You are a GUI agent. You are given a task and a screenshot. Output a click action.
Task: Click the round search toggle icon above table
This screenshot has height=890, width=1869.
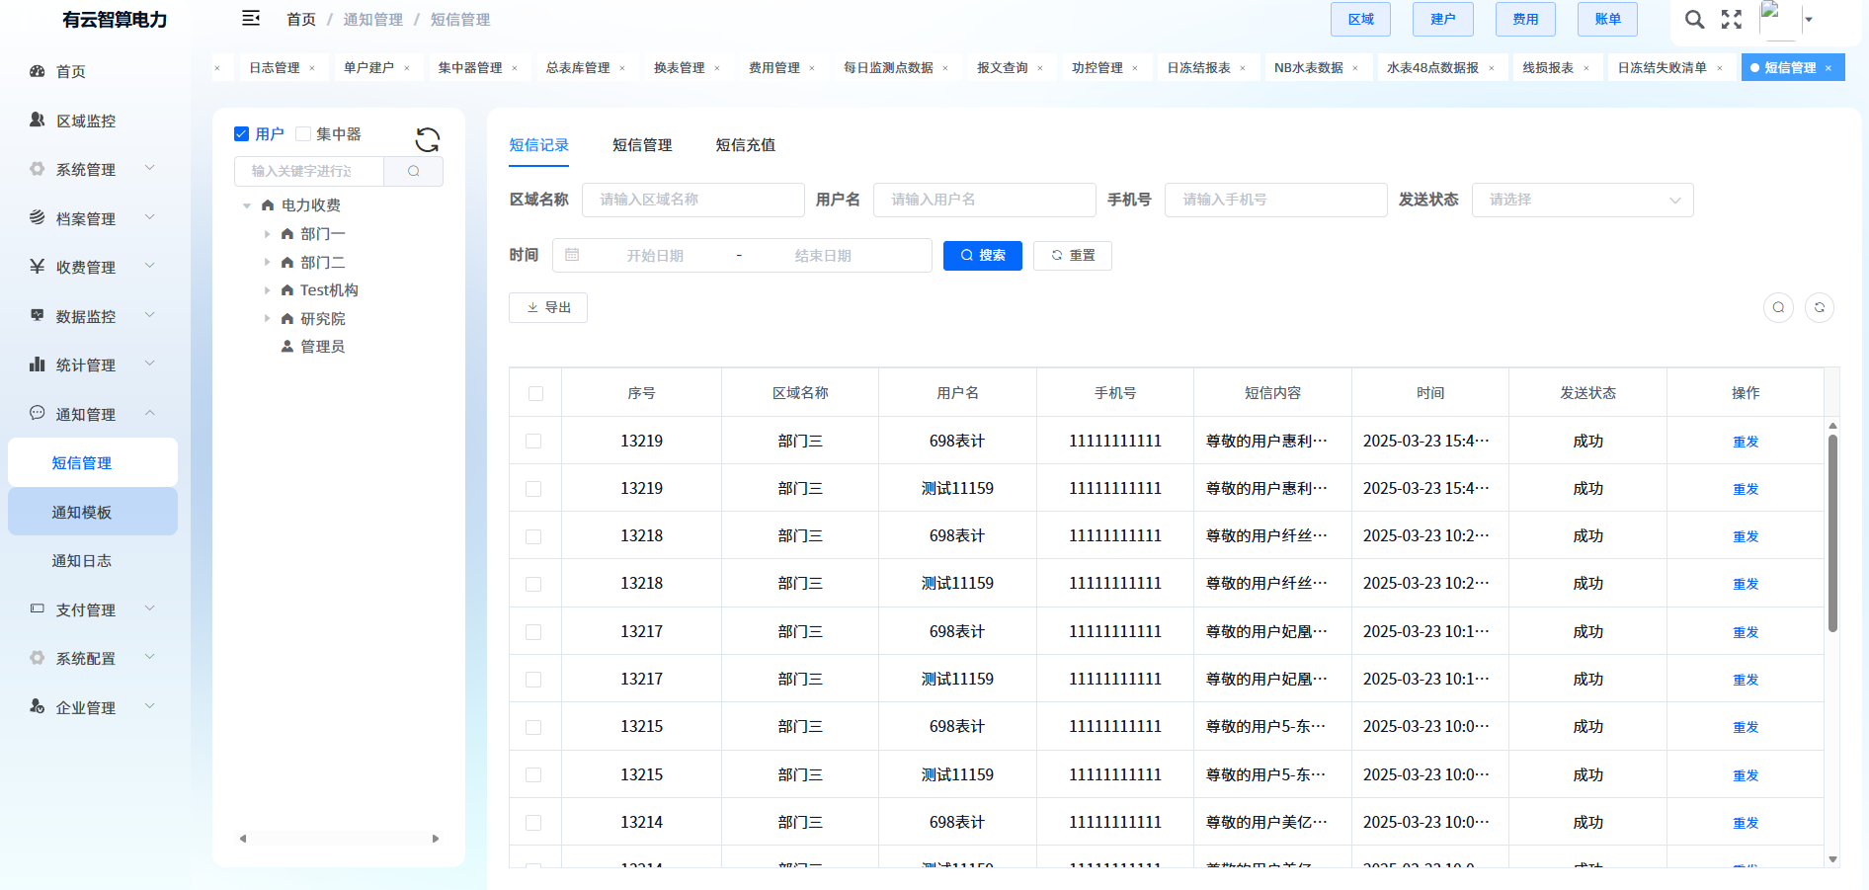click(1778, 308)
